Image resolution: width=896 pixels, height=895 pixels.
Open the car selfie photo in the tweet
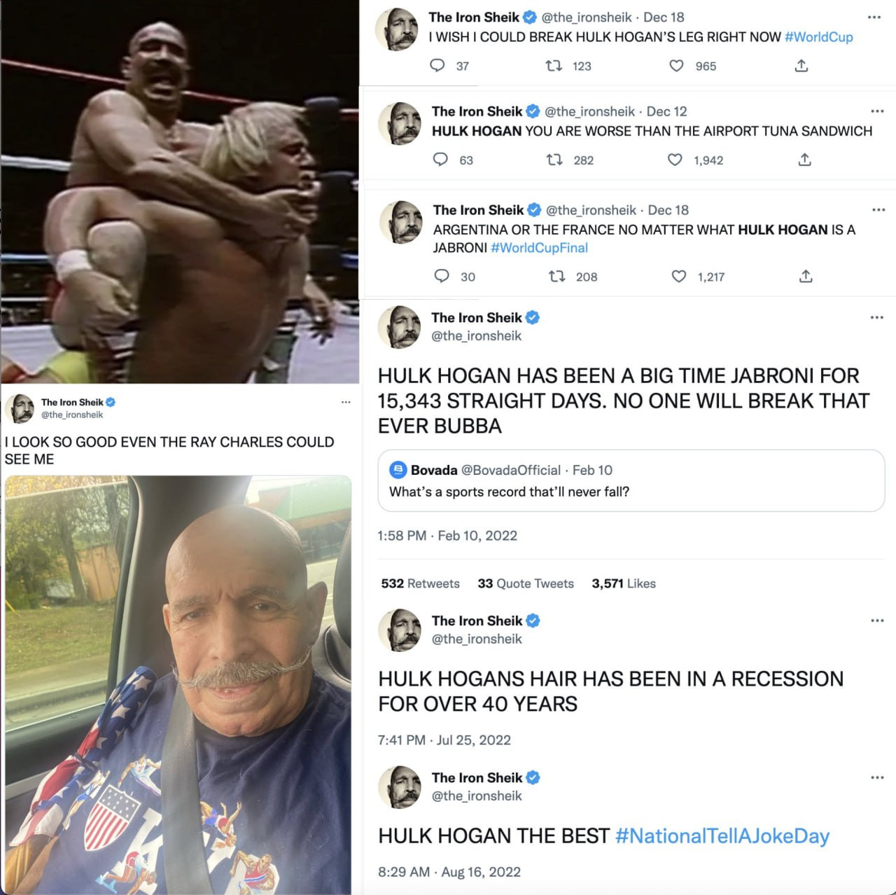coord(178,685)
